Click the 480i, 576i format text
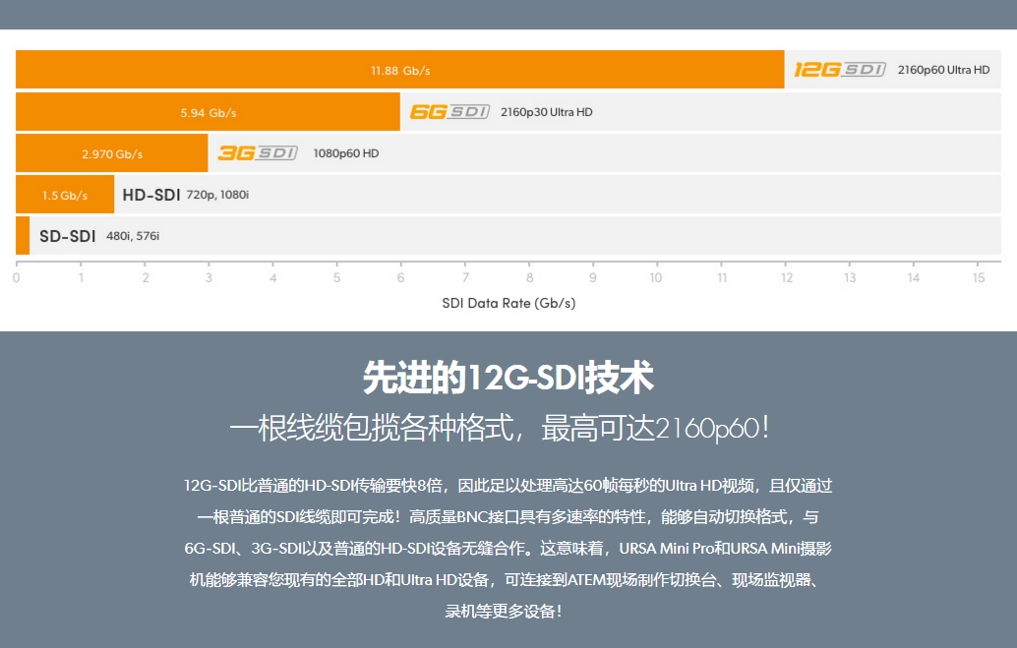The height and width of the screenshot is (648, 1017). tap(133, 236)
